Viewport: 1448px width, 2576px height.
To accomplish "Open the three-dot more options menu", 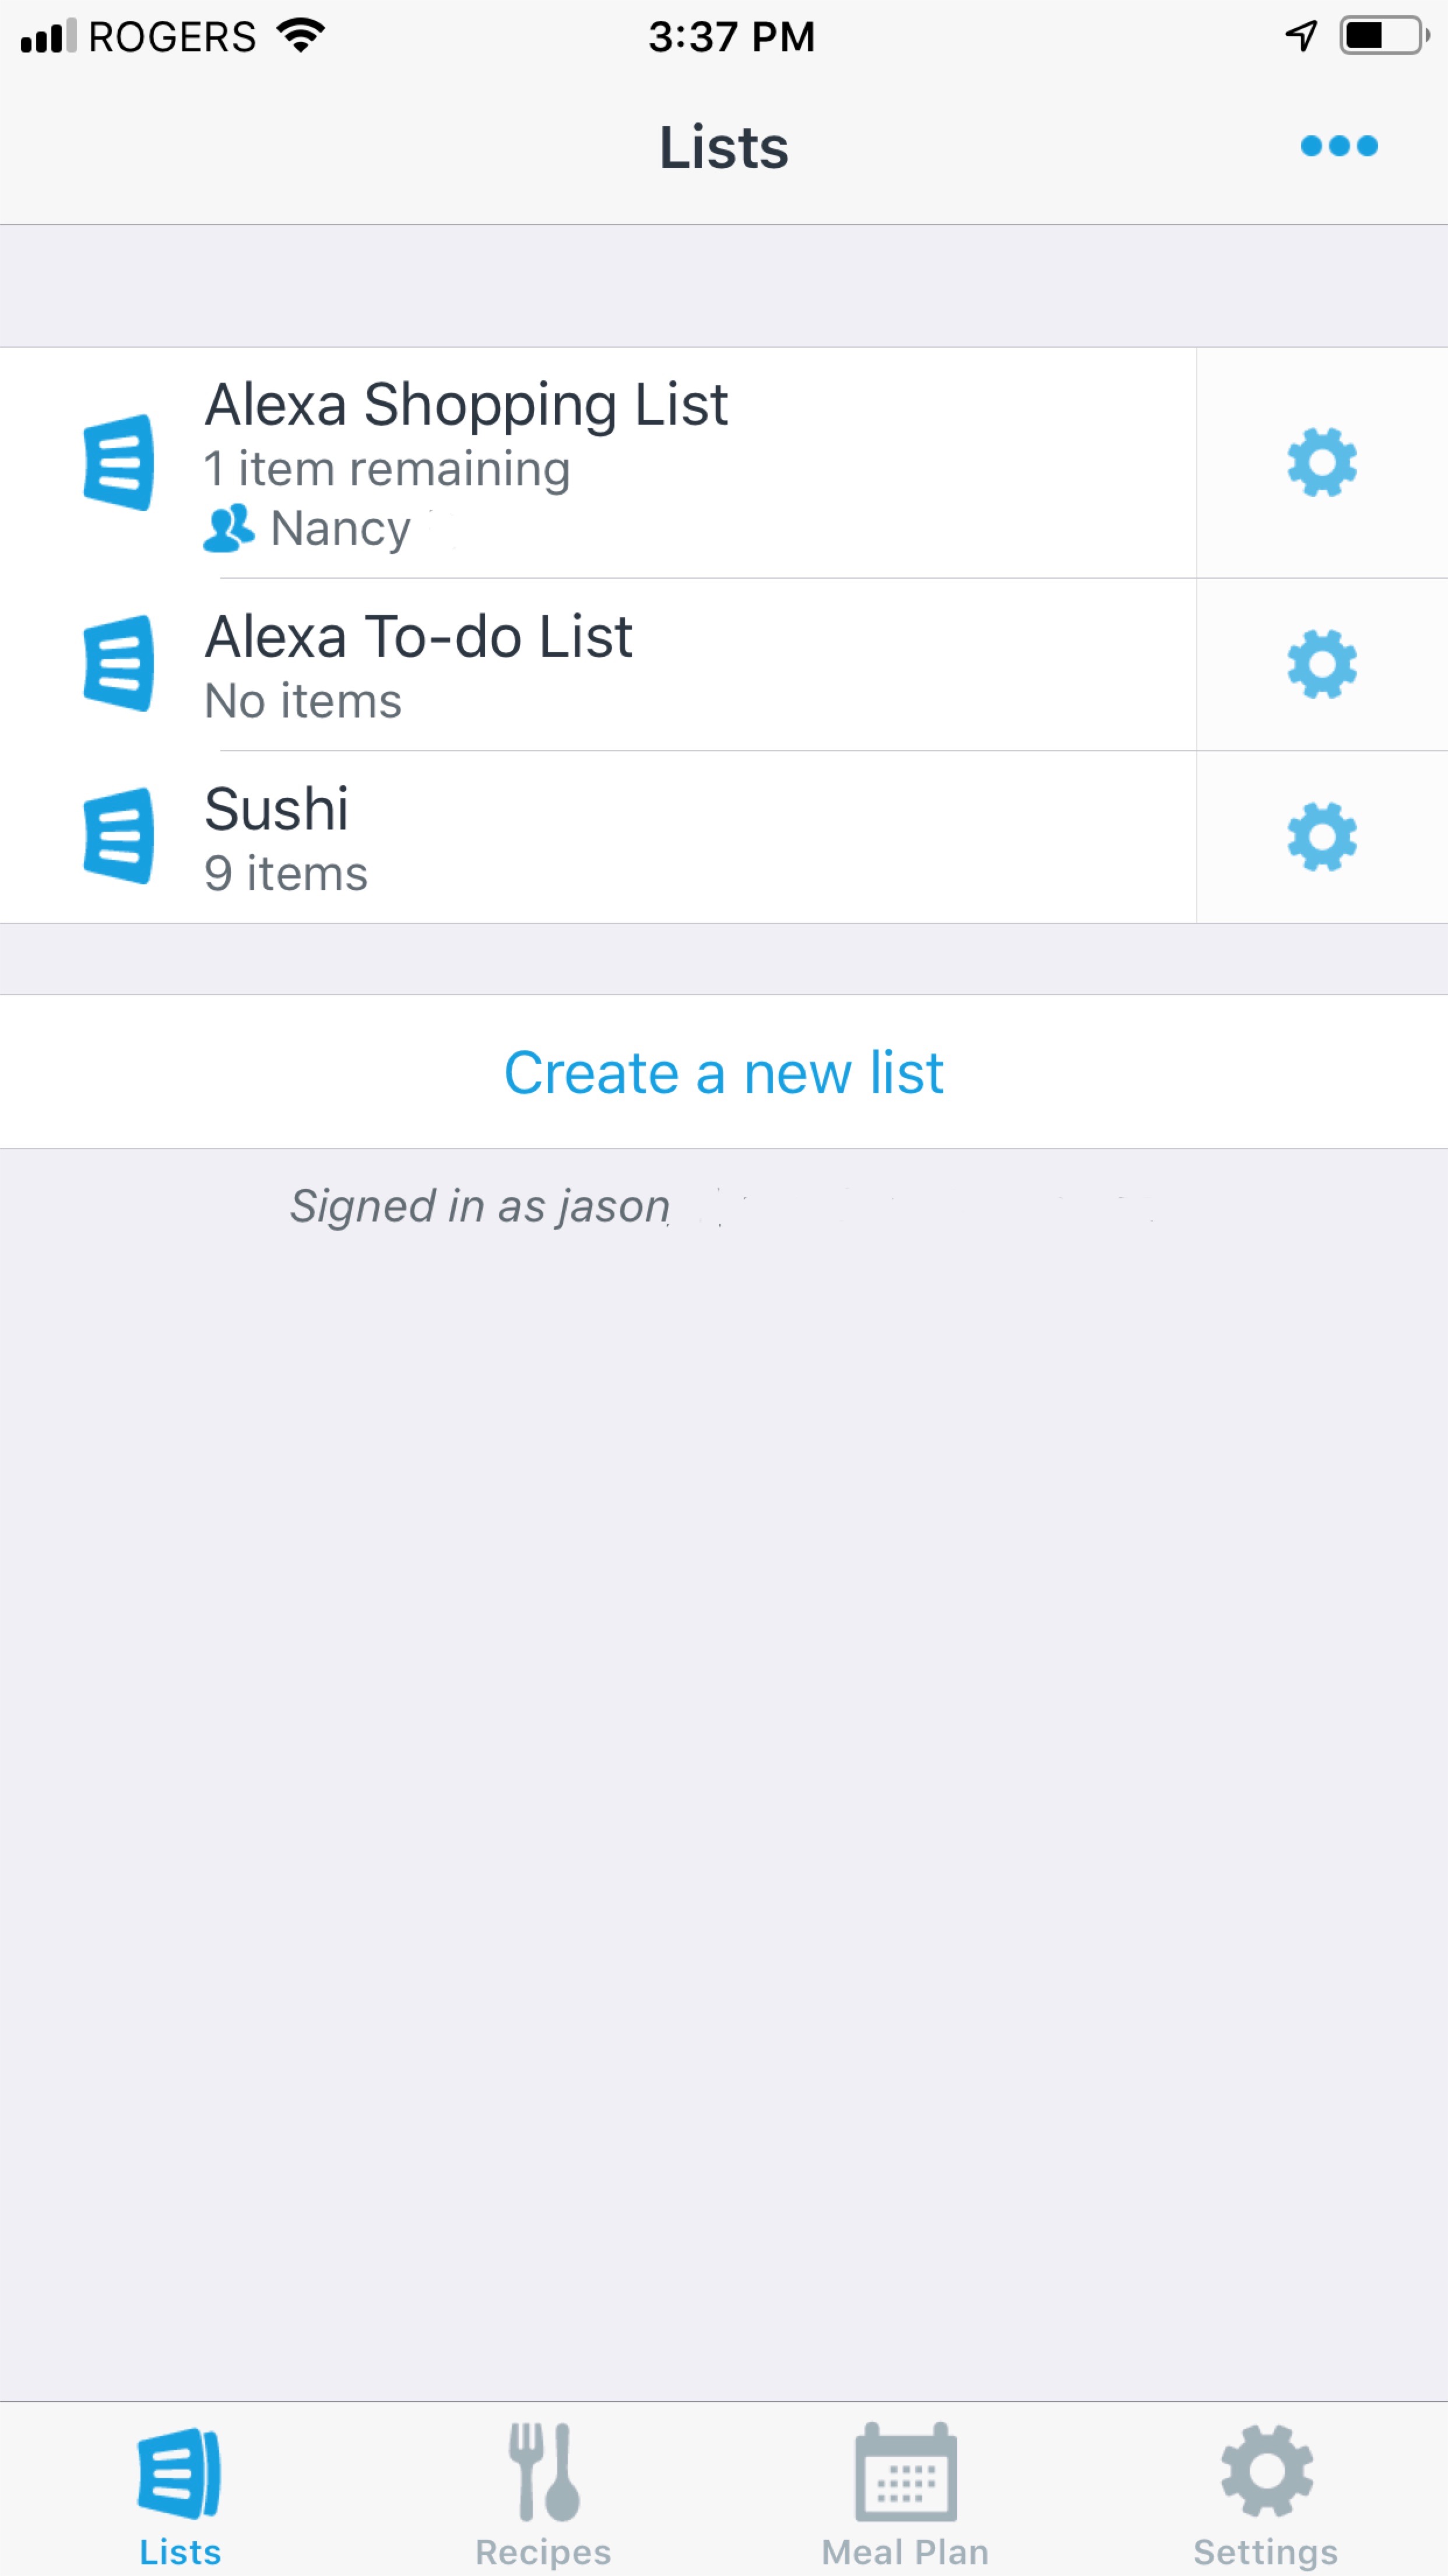I will [x=1338, y=147].
